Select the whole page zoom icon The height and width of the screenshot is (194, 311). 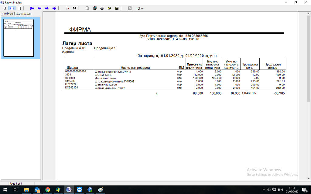click(x=5, y=8)
